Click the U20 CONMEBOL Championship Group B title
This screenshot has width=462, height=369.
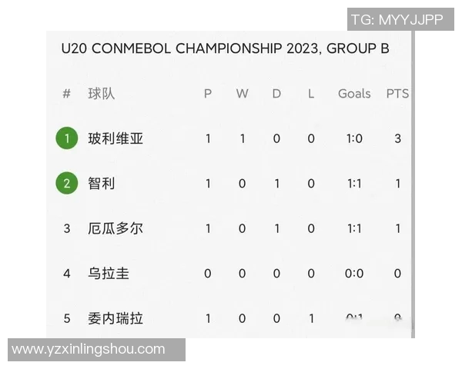click(x=225, y=49)
